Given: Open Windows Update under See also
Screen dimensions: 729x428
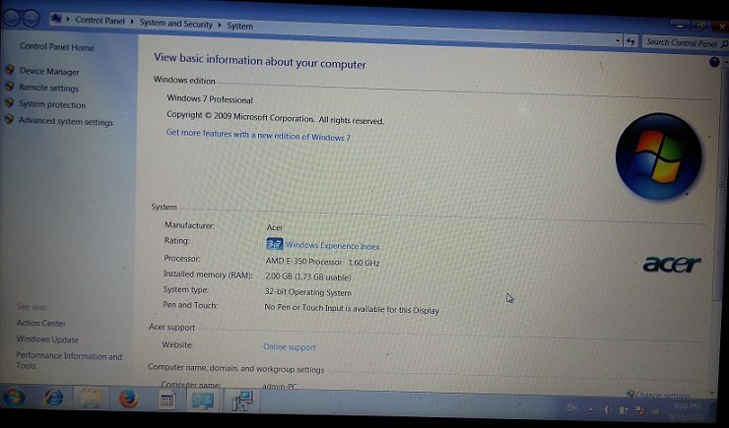Looking at the screenshot, I should [x=47, y=339].
